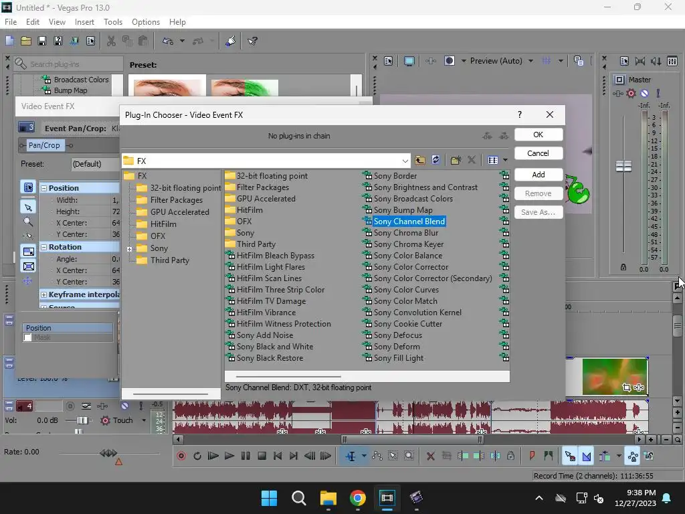
Task: Toggle Enable Snapping on the edit toolbar
Action: [x=570, y=456]
